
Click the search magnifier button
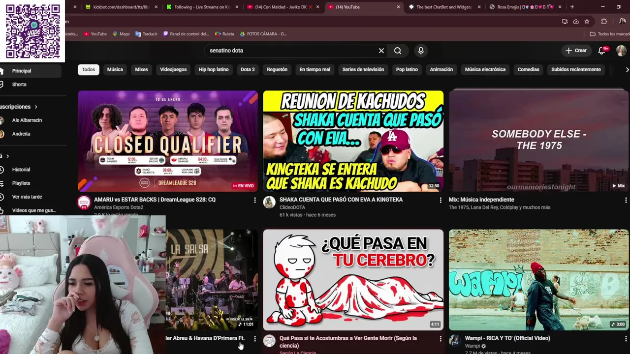[x=398, y=51]
